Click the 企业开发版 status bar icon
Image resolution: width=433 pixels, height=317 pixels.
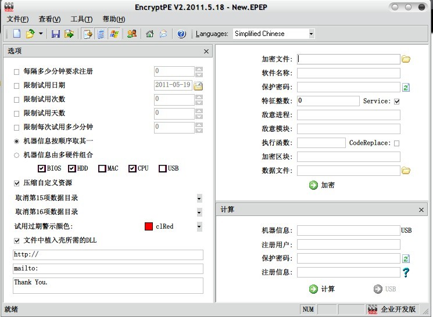(x=373, y=309)
